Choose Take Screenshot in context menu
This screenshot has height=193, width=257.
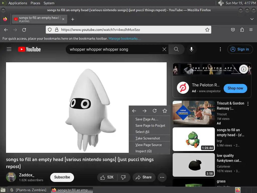(150, 138)
